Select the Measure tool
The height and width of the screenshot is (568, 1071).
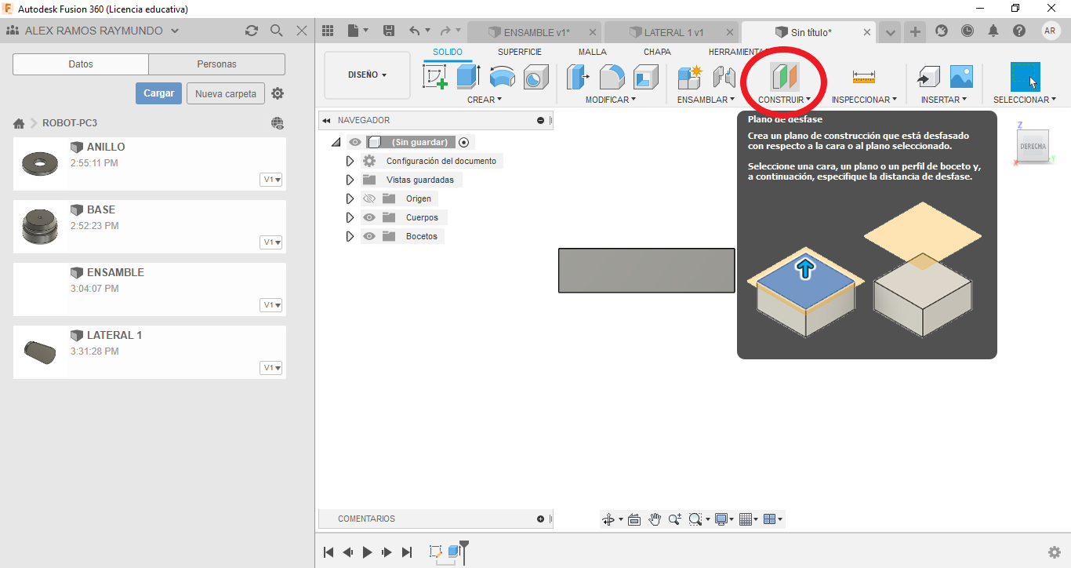click(863, 77)
